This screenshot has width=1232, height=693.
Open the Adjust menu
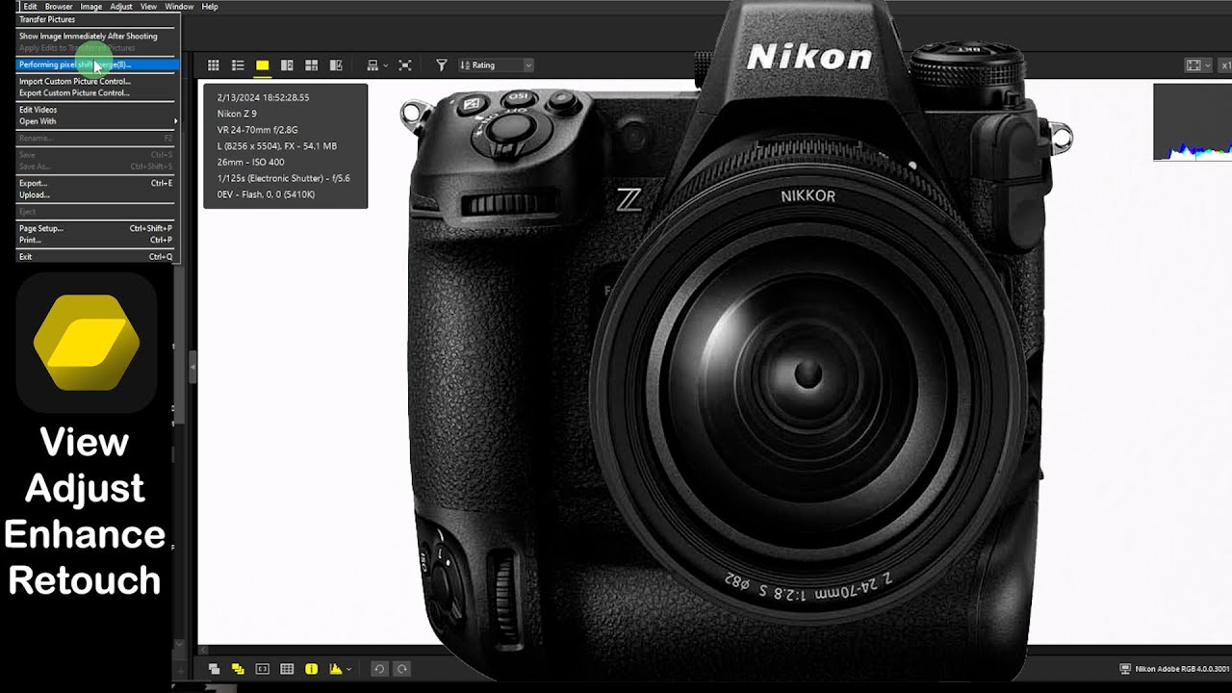(x=121, y=6)
